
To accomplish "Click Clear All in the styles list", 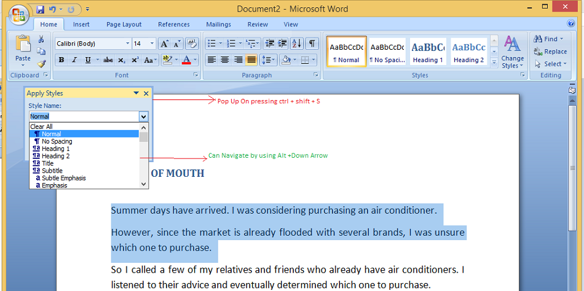I will pyautogui.click(x=42, y=126).
